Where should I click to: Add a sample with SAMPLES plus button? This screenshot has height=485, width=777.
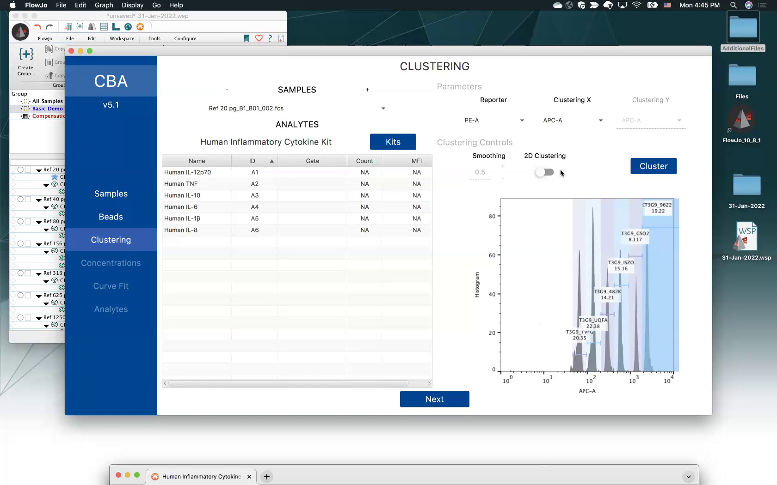(367, 90)
